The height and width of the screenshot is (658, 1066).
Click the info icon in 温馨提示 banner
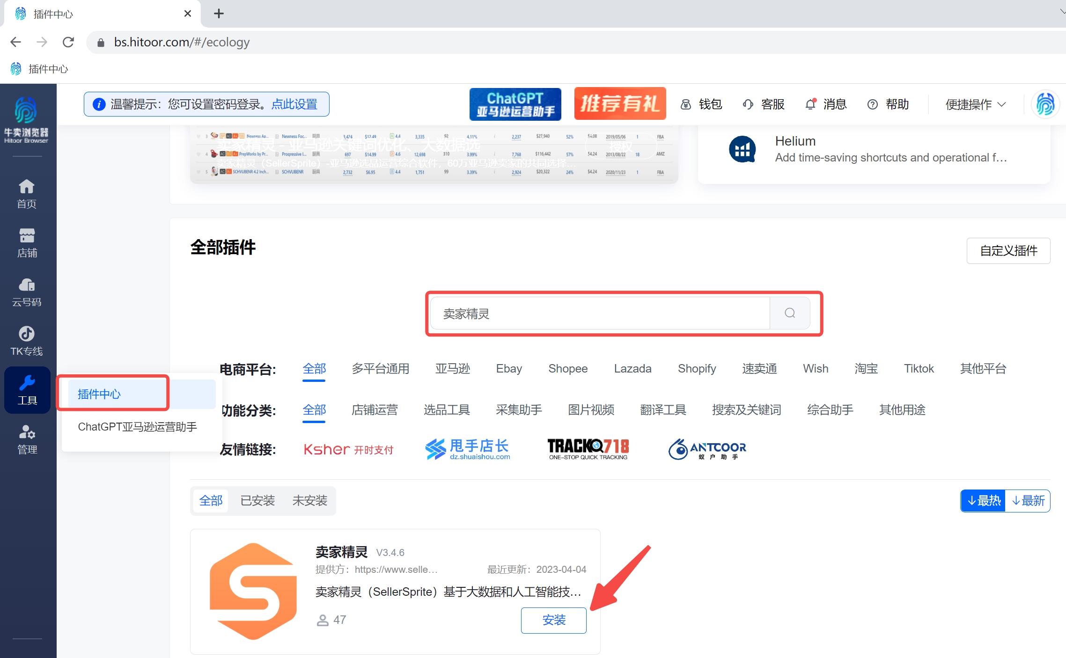click(x=99, y=104)
